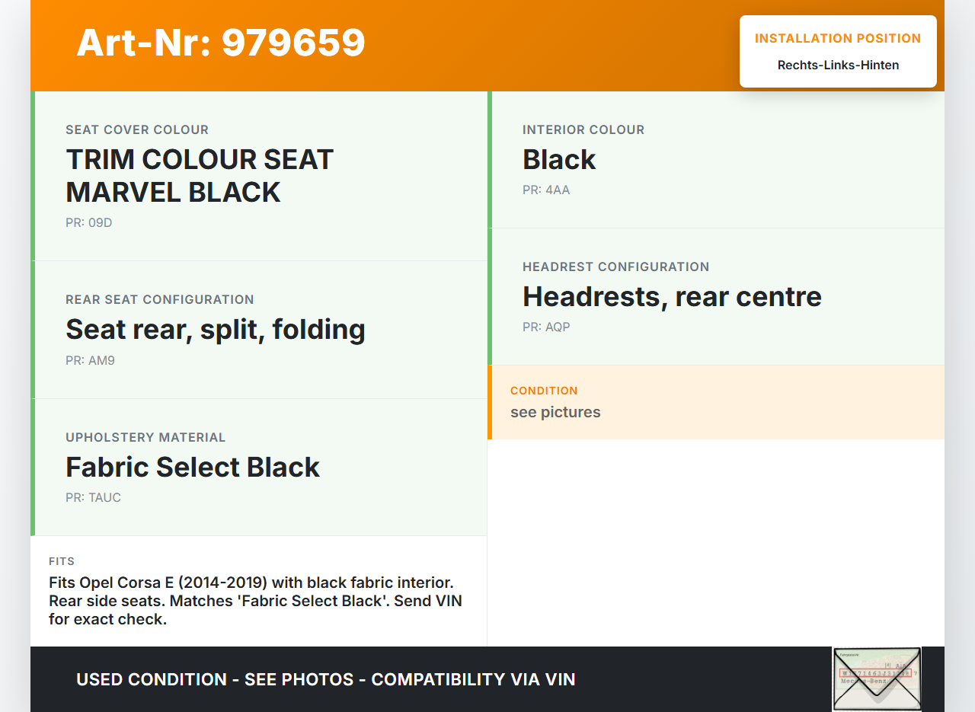Click the VIN envelope icon in footer

click(x=877, y=678)
